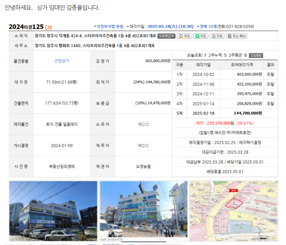Click the 근린상가 property type link
This screenshot has height=245, width=286.
click(x=62, y=61)
